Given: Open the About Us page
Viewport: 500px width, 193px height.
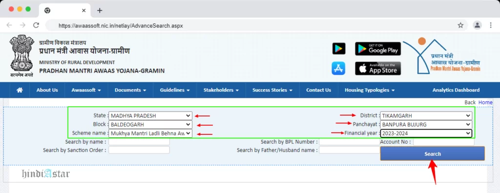Looking at the screenshot, I should [47, 90].
